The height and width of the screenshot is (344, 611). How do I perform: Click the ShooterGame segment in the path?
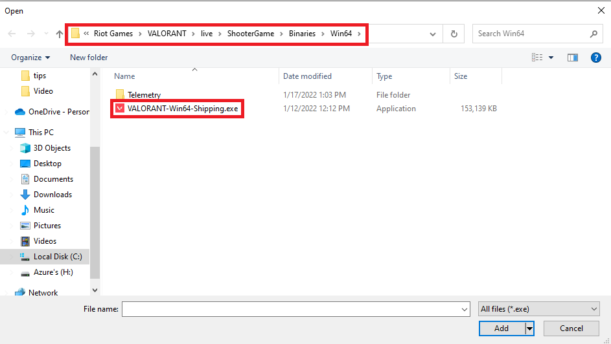[x=249, y=34]
